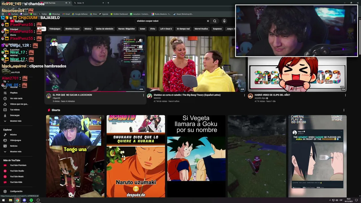This screenshot has width=361, height=203.
Task: Open the Si Vegeta llamara a Goku short
Action: coord(196,156)
